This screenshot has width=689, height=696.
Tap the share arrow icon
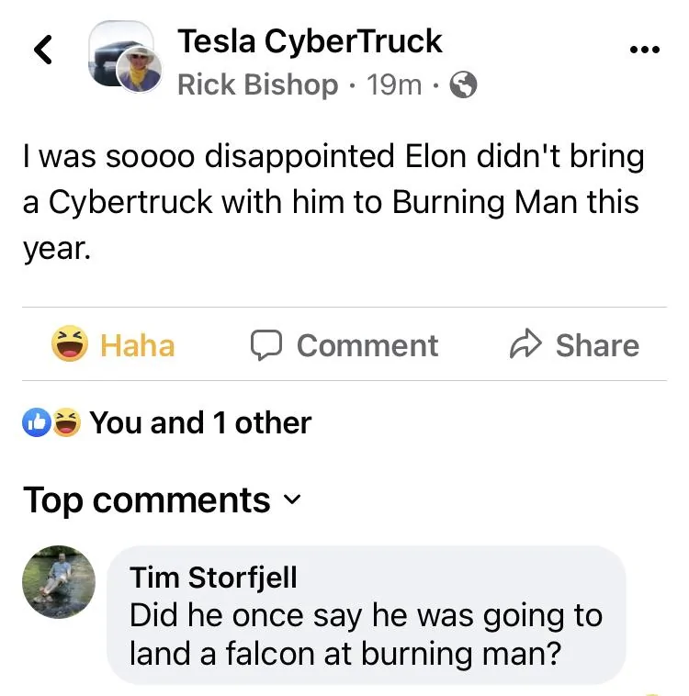pos(526,345)
